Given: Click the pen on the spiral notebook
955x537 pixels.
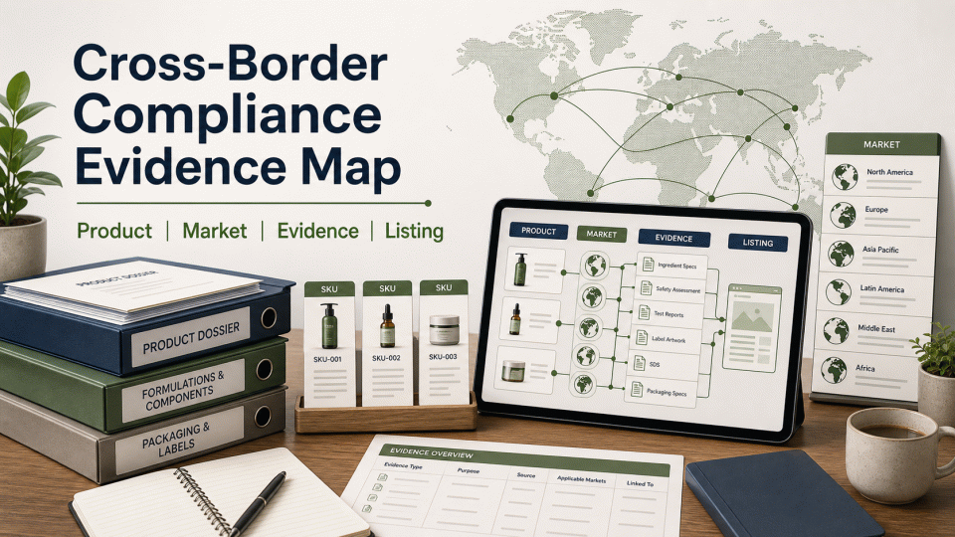Looking at the screenshot, I should 257,503.
